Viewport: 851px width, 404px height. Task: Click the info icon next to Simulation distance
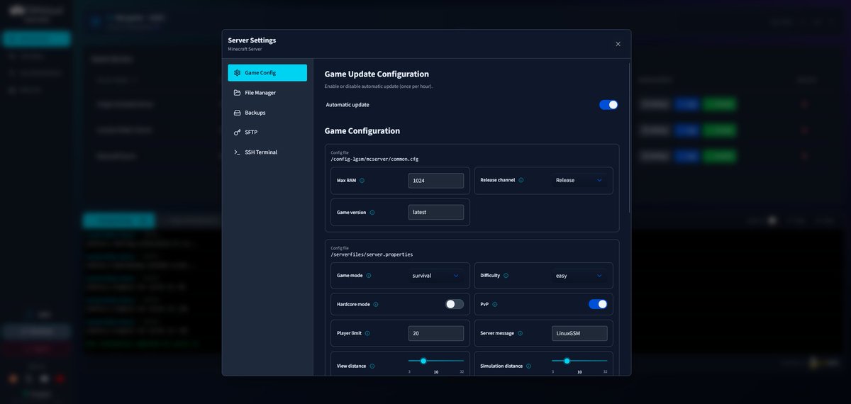click(528, 366)
